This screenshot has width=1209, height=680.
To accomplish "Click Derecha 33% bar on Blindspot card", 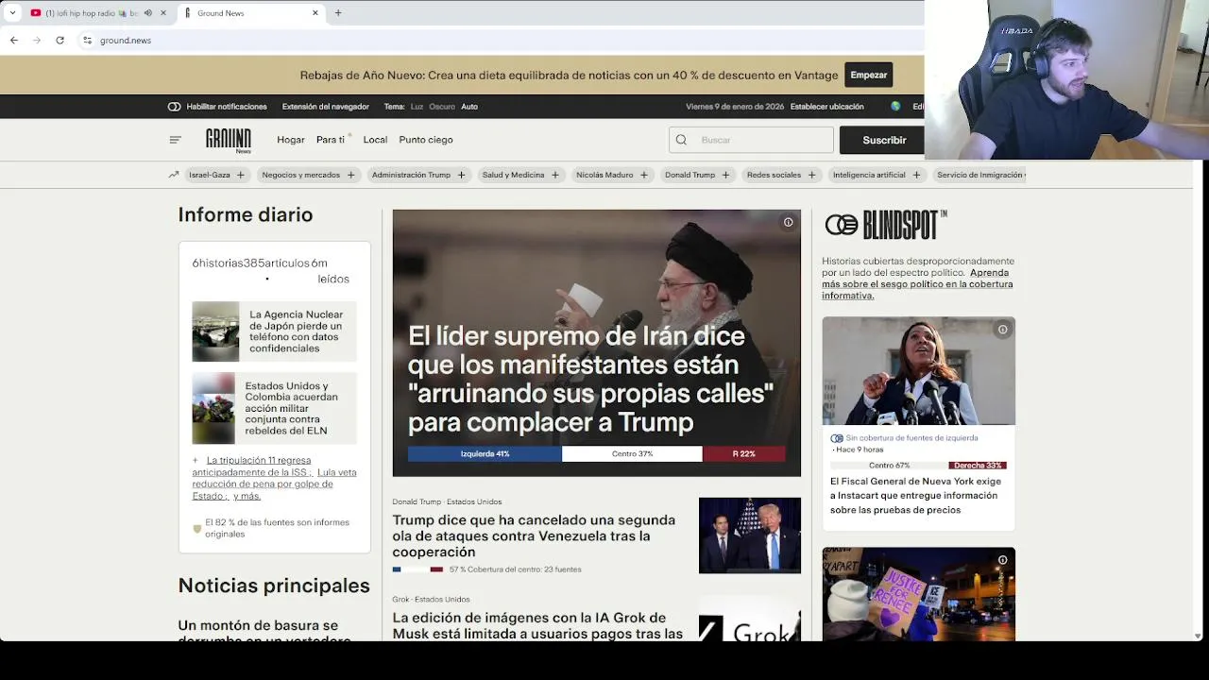I will point(978,466).
